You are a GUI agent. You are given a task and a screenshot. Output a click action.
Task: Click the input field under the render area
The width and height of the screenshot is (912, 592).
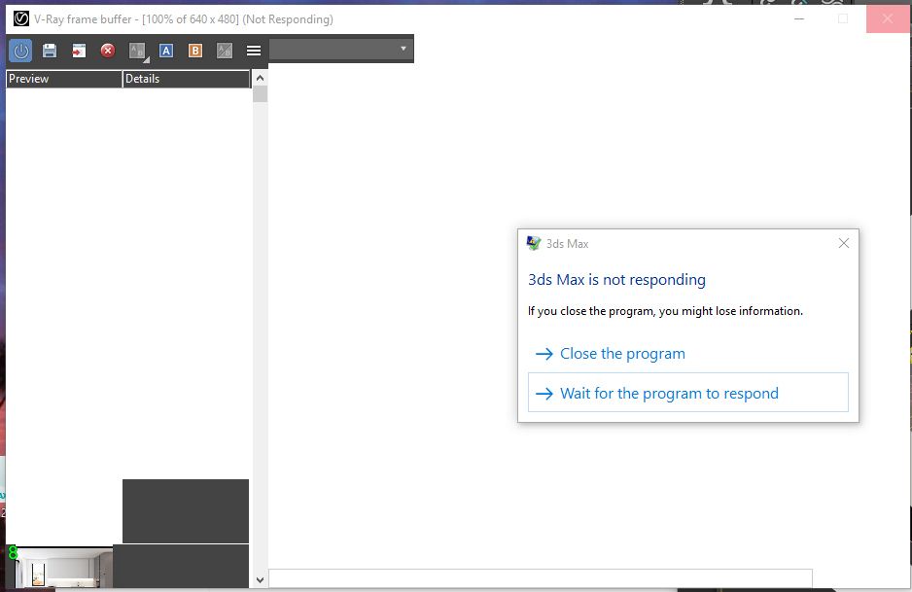point(541,578)
